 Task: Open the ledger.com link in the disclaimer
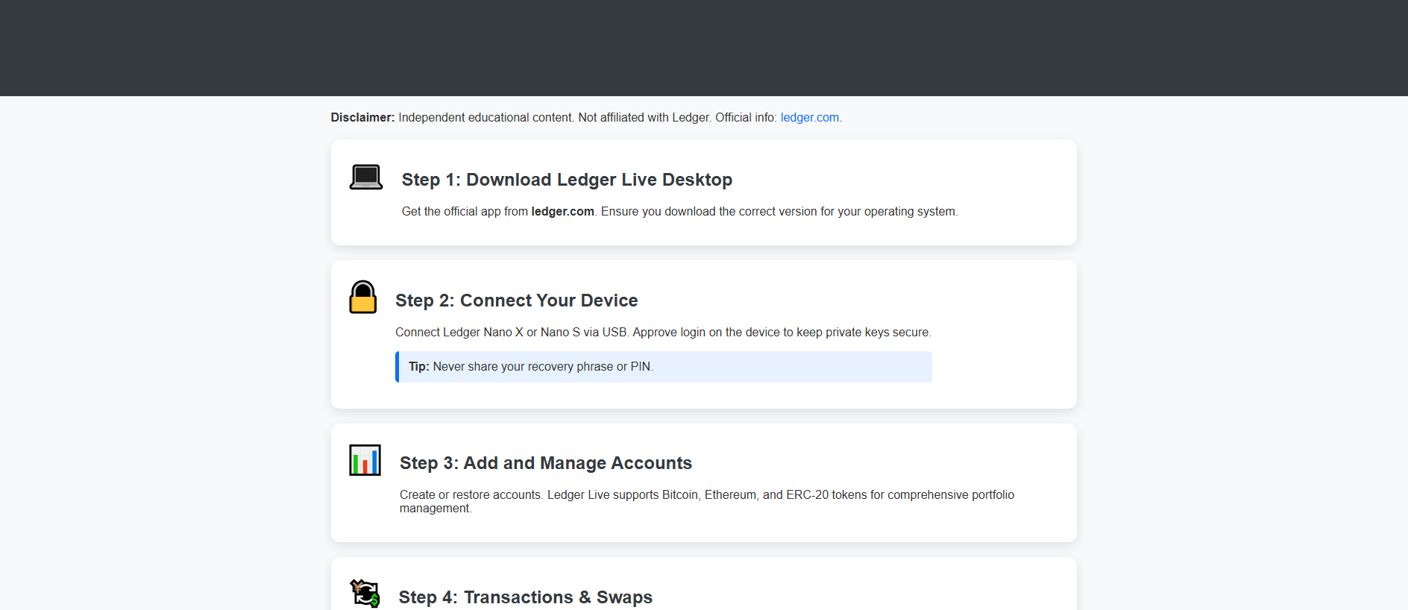tap(809, 118)
